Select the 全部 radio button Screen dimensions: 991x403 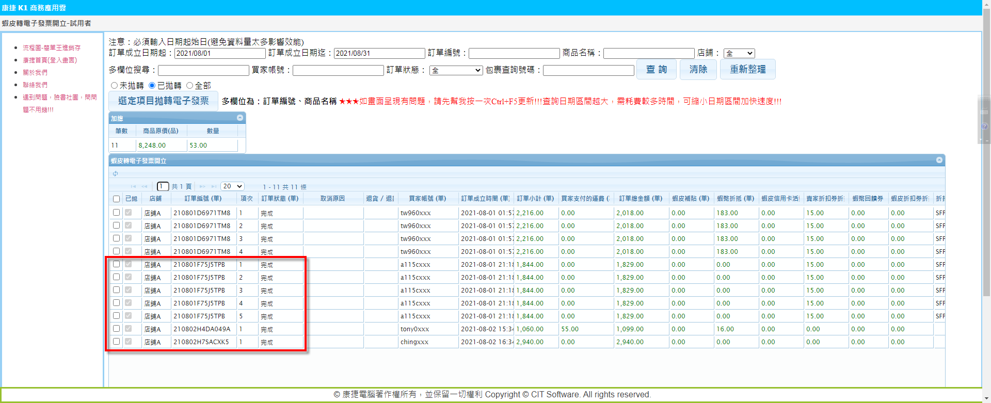190,86
